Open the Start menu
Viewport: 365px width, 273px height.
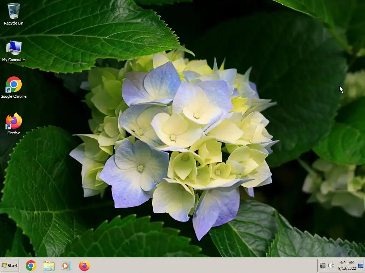coord(10,265)
